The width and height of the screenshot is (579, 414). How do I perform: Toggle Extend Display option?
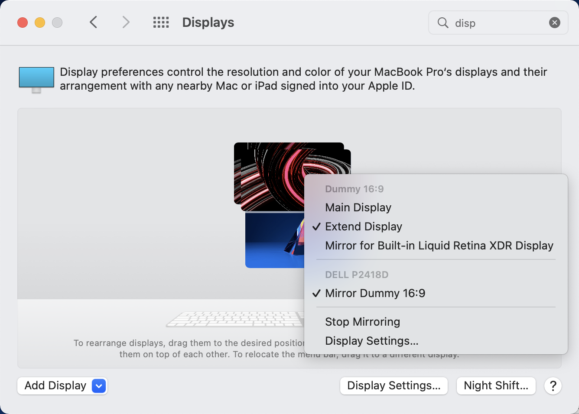pos(364,226)
